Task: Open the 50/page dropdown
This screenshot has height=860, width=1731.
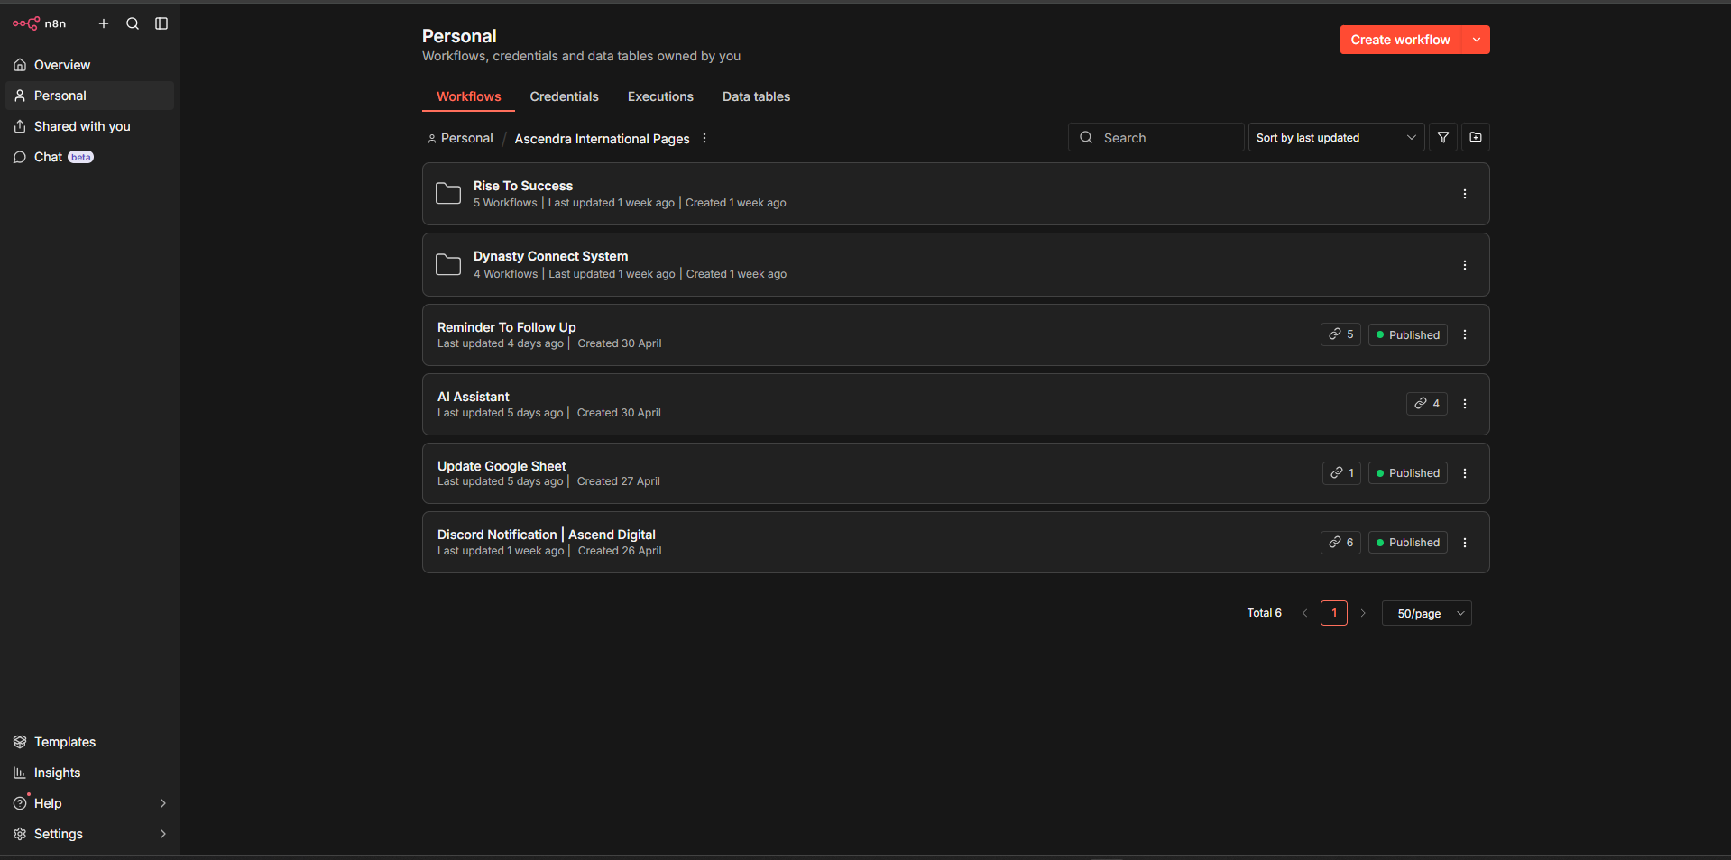Action: coord(1427,613)
